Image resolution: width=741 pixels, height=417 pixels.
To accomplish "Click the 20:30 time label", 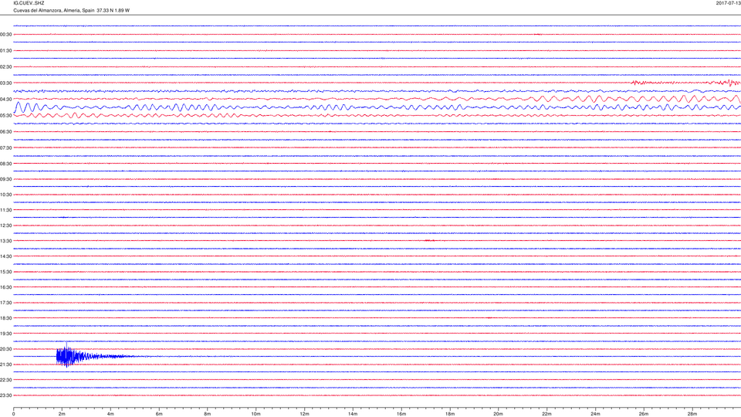I will [5, 349].
